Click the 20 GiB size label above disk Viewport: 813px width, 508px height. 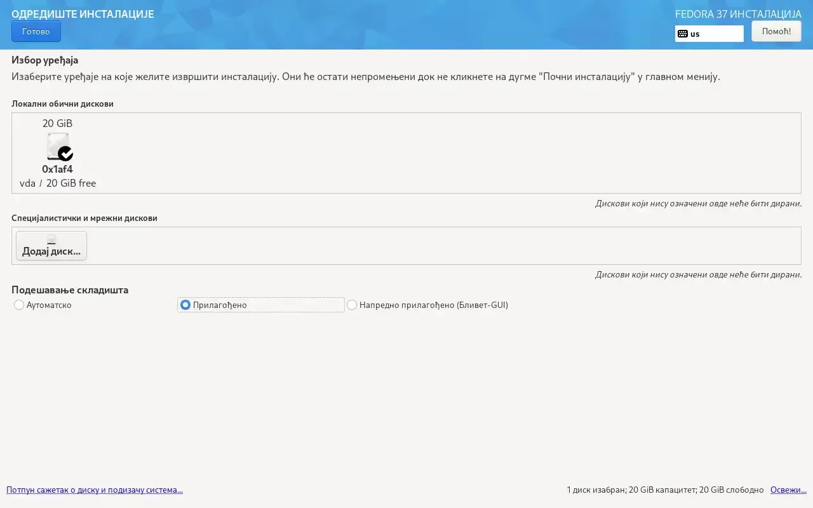(57, 123)
